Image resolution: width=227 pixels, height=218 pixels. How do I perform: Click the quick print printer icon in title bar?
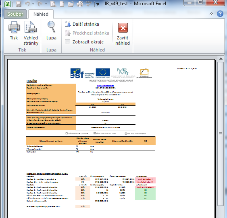point(80,4)
